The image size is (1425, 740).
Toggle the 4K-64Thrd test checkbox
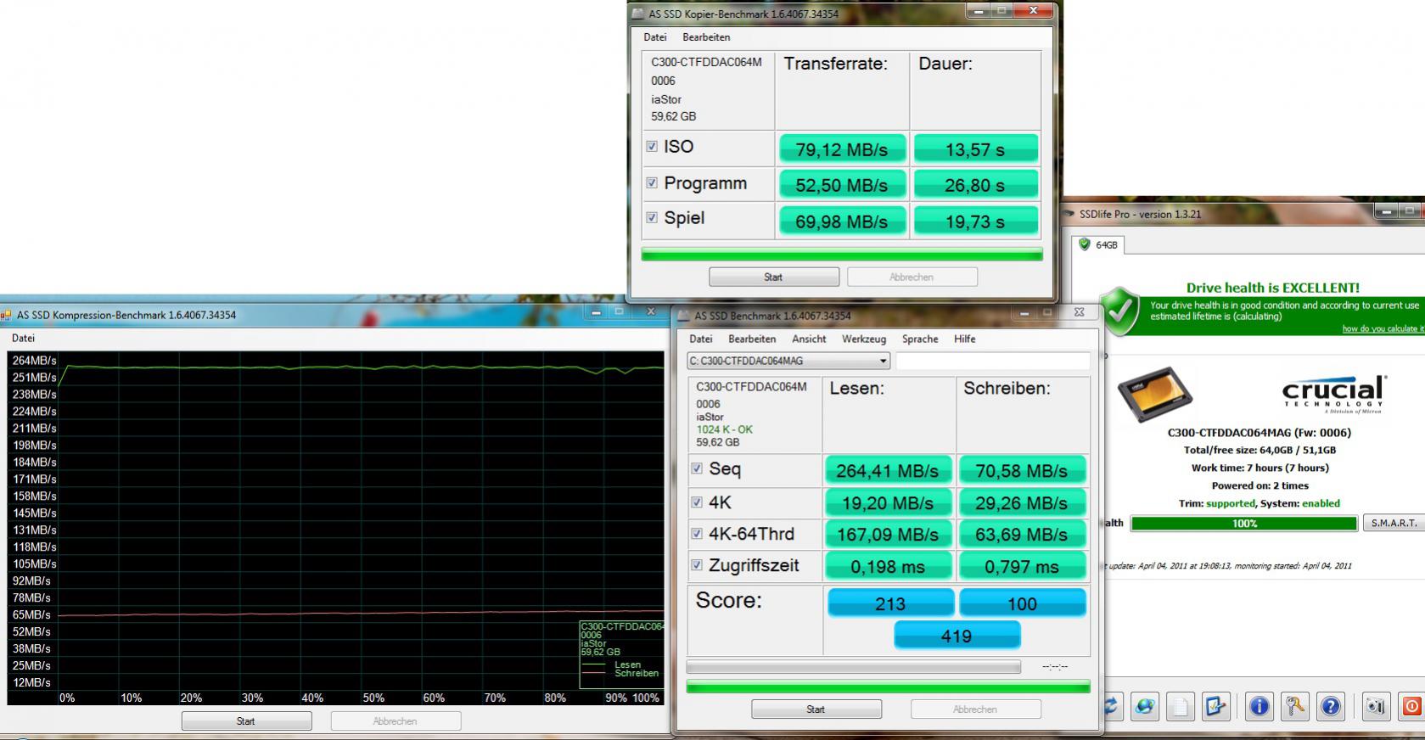tap(697, 534)
